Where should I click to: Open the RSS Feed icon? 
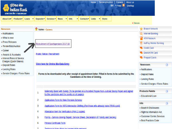click(x=124, y=5)
